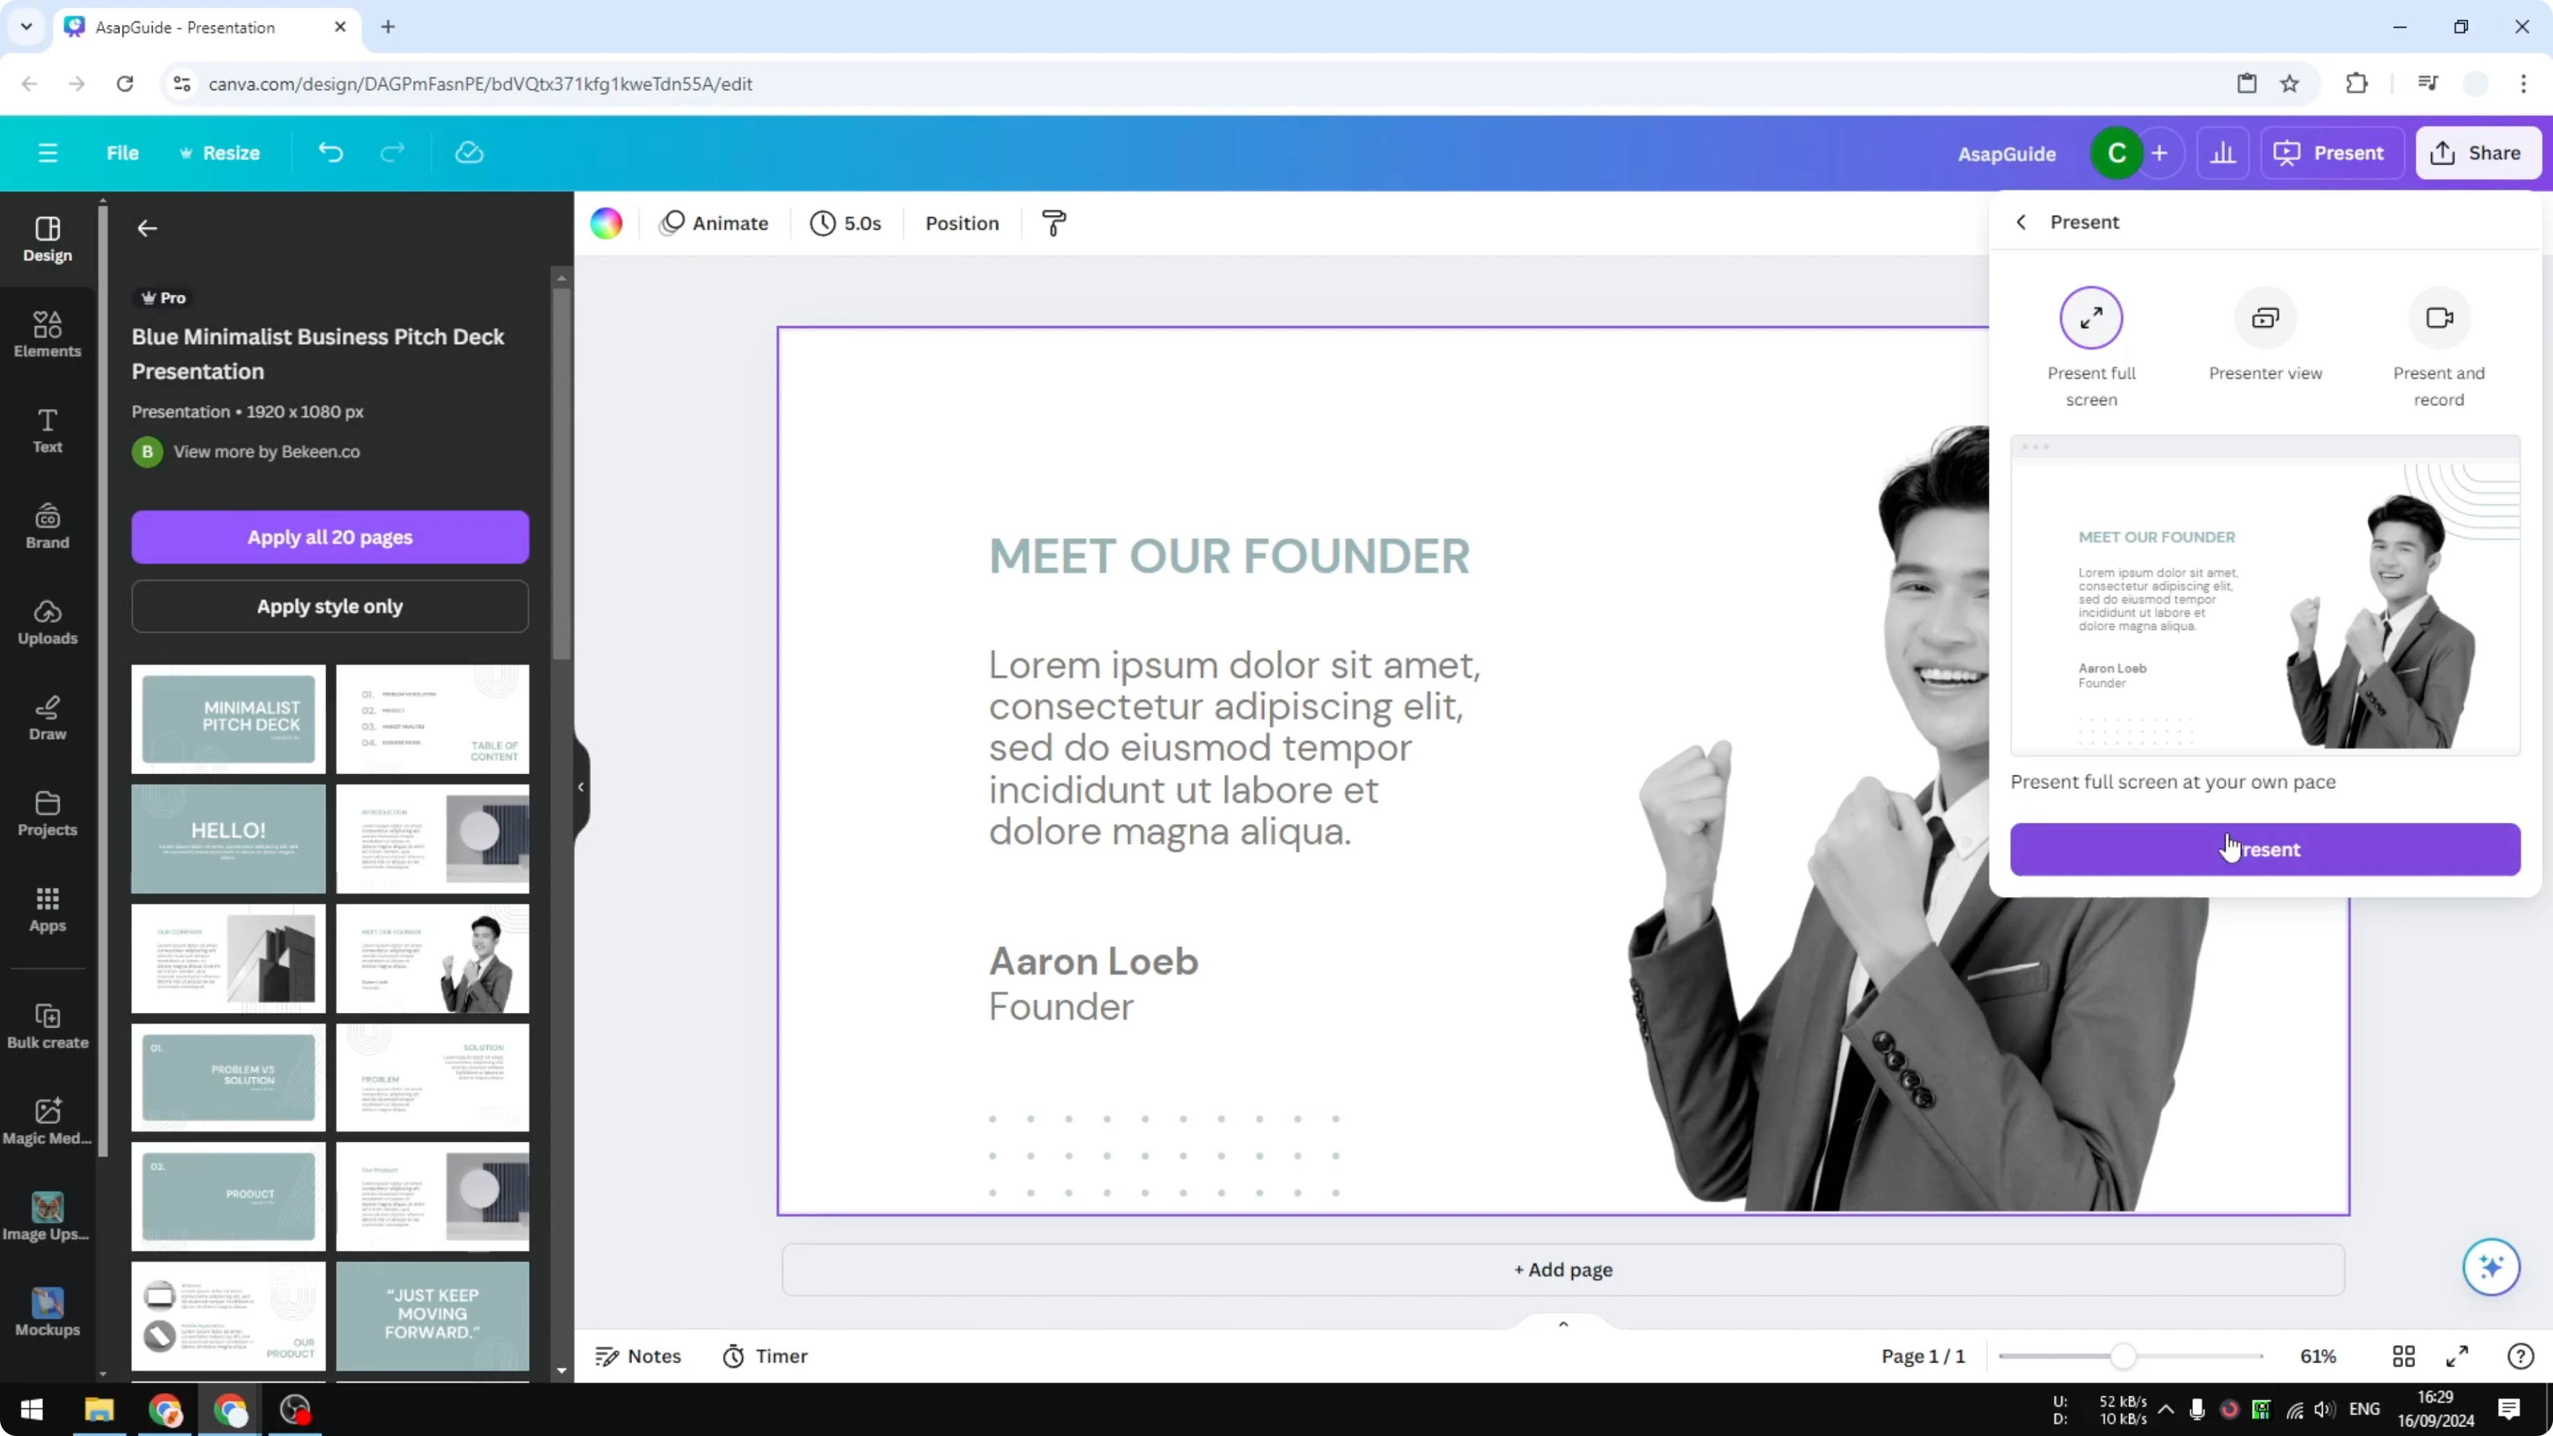Click the purple Present button in the panel

click(2264, 849)
